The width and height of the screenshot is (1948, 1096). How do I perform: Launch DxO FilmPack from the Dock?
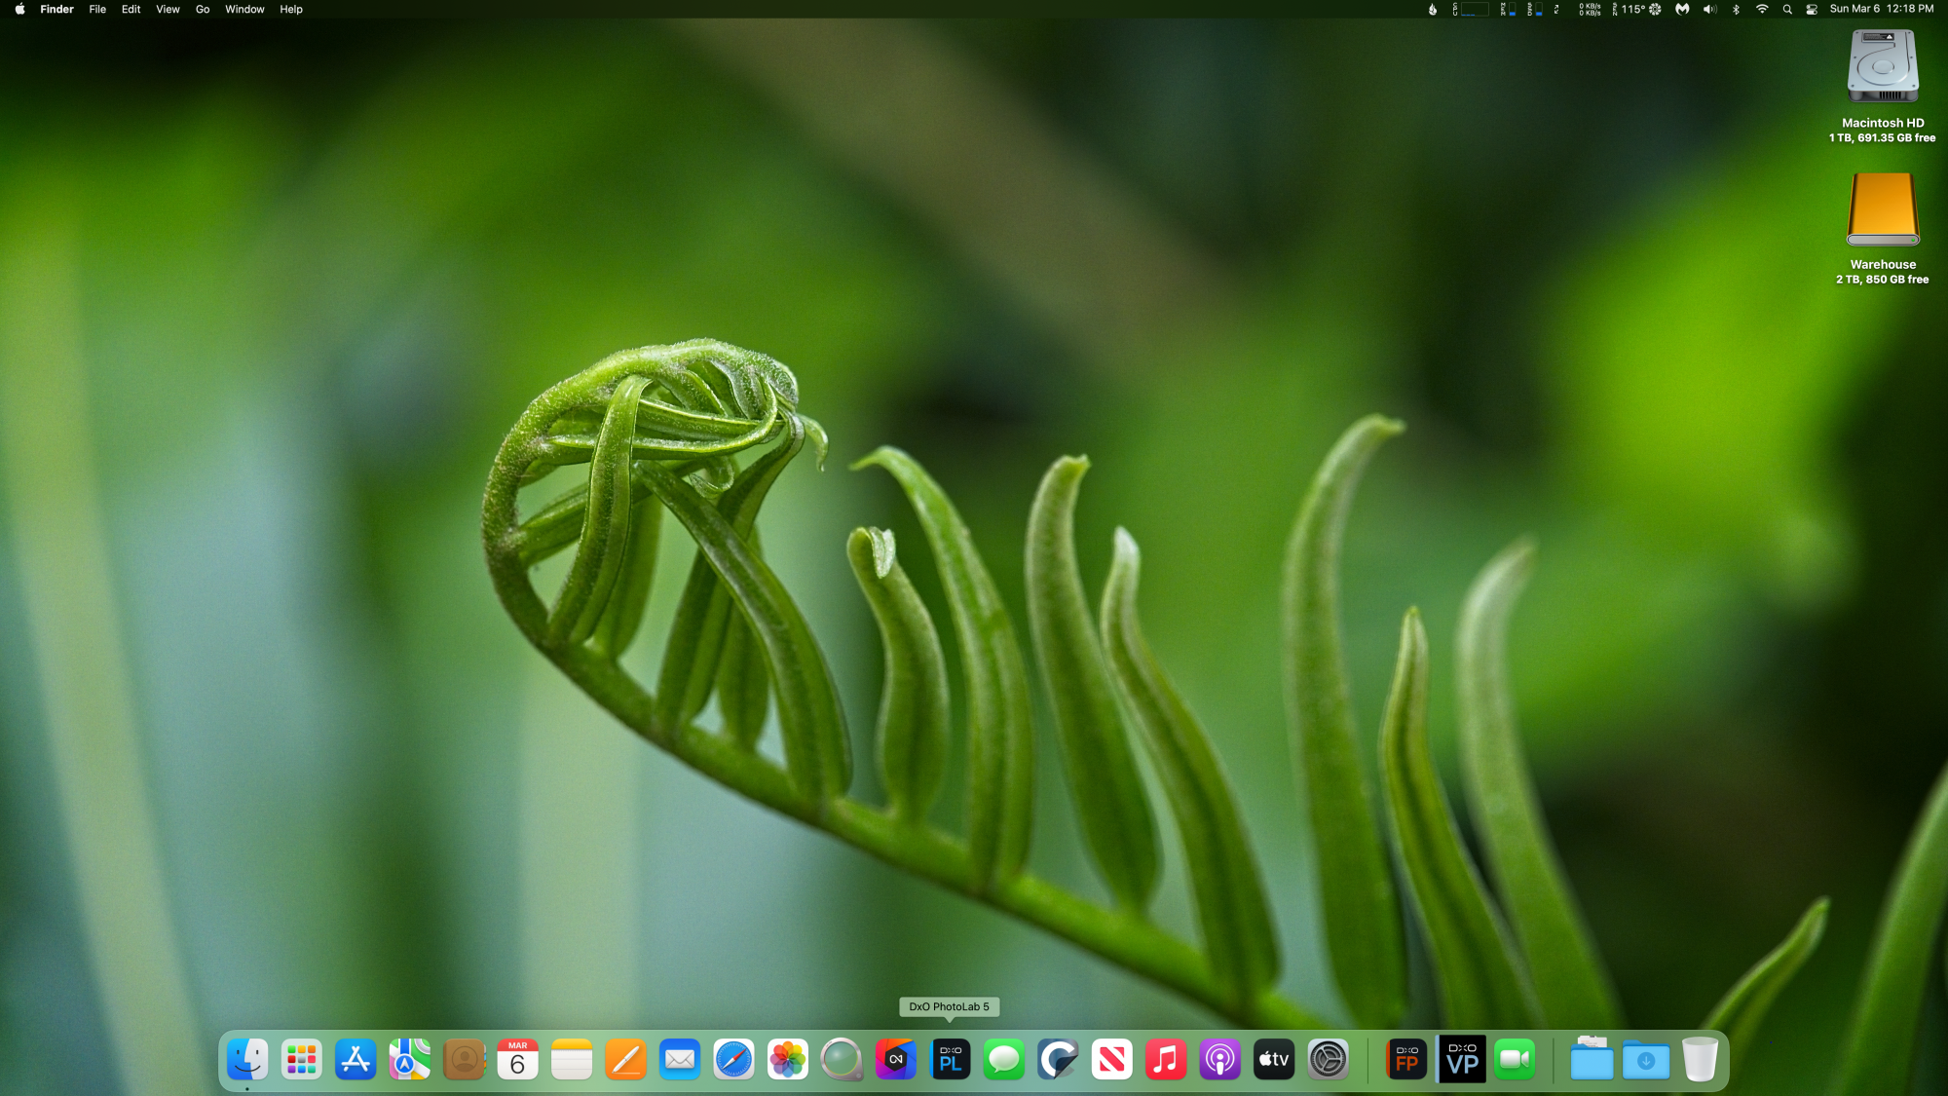pyautogui.click(x=1406, y=1060)
